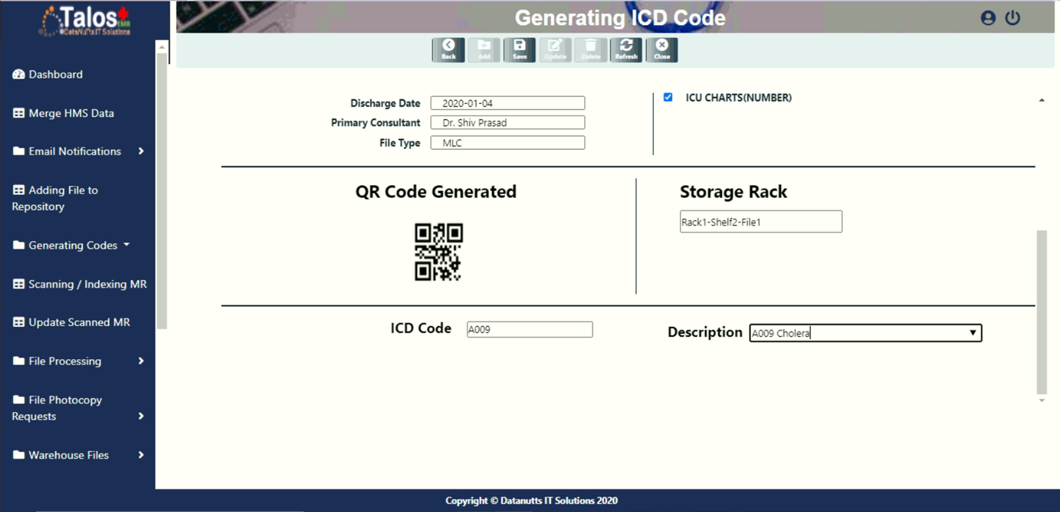Collapse the Generating Codes dropdown caret

(127, 245)
